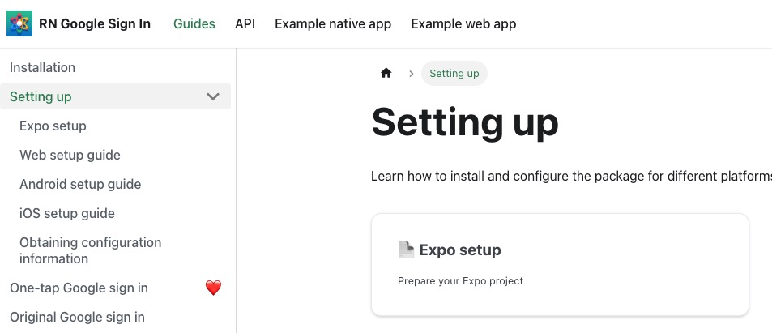This screenshot has width=772, height=333.
Task: Open Installation in the sidebar
Action: (42, 67)
